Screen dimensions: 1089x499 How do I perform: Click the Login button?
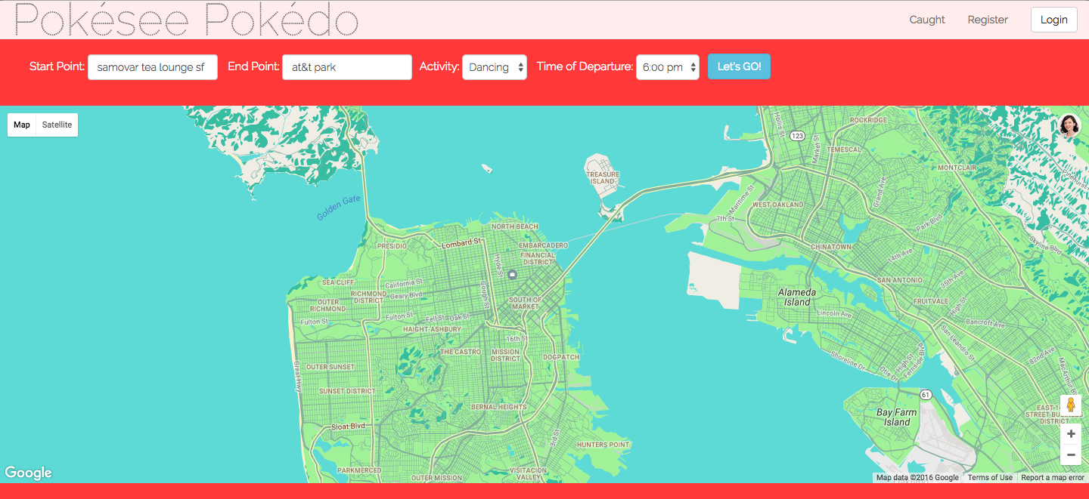[x=1053, y=20]
